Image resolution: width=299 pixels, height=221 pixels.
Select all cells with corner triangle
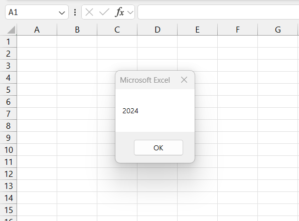pos(11,30)
